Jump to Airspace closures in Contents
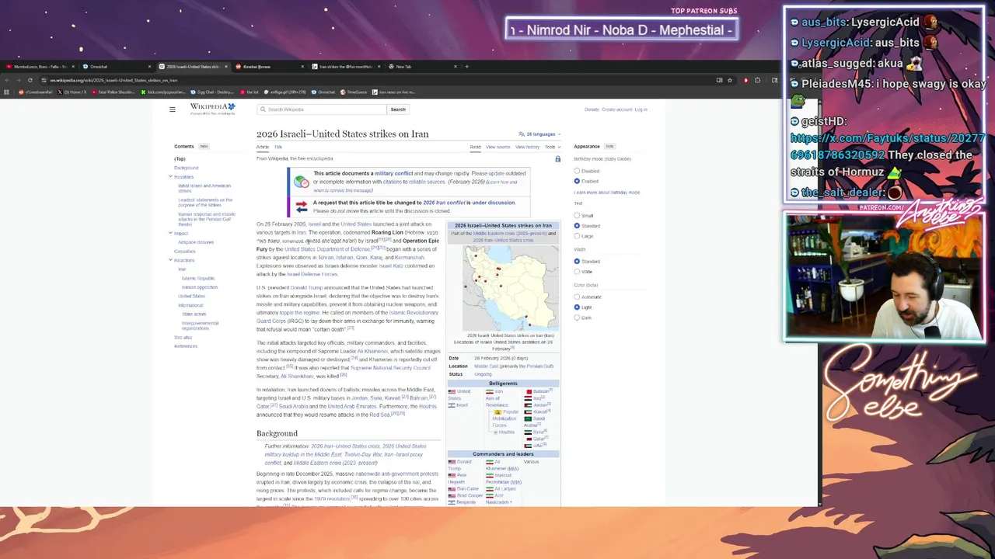Image resolution: width=995 pixels, height=559 pixels. (x=196, y=242)
